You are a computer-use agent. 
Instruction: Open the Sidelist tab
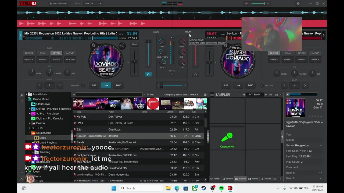click(x=215, y=179)
